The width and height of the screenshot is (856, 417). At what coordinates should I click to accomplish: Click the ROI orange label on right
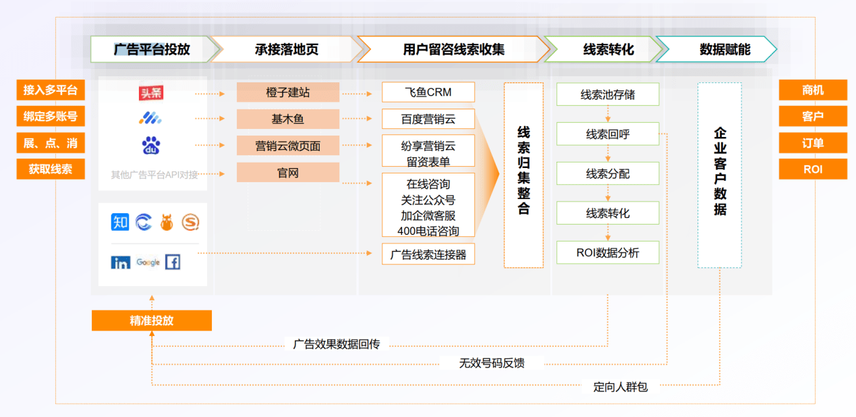click(x=813, y=169)
